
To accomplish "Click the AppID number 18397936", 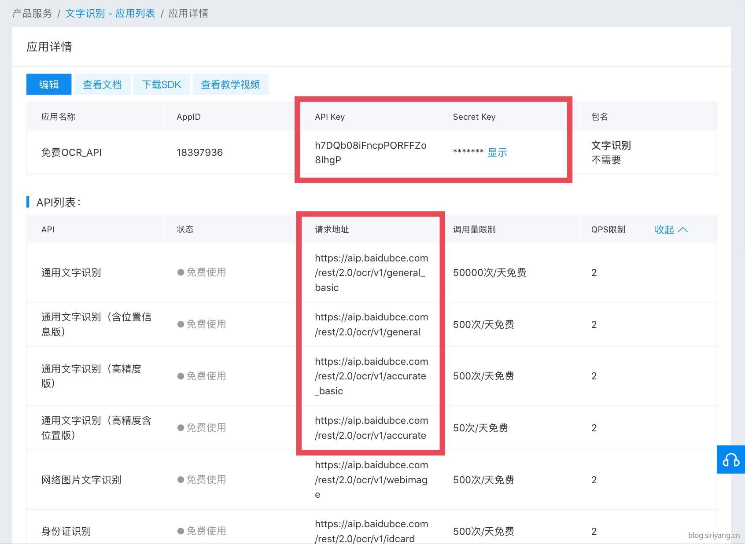I will (199, 152).
